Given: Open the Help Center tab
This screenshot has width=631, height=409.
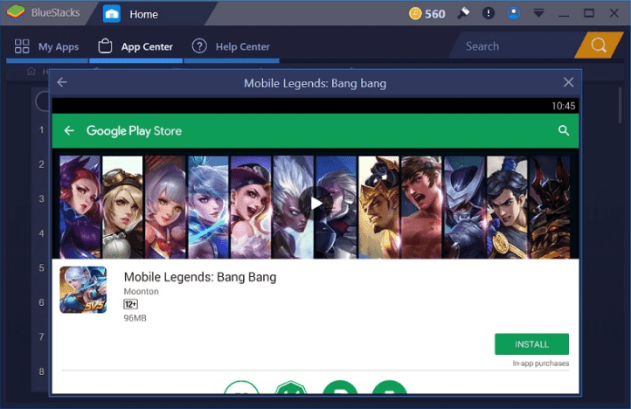Looking at the screenshot, I should 232,46.
